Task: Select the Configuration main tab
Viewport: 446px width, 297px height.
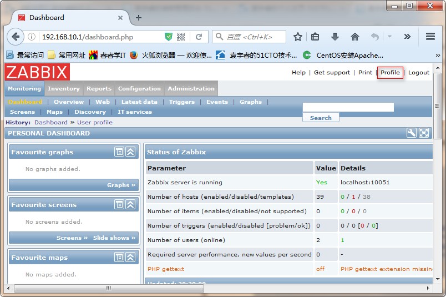Action: (x=139, y=89)
